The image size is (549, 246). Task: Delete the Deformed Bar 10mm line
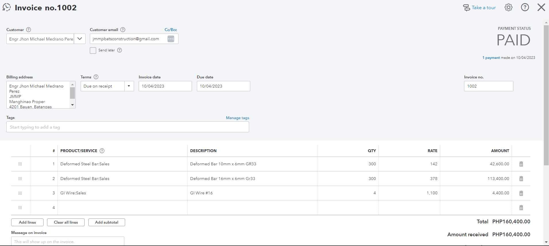coord(521,164)
